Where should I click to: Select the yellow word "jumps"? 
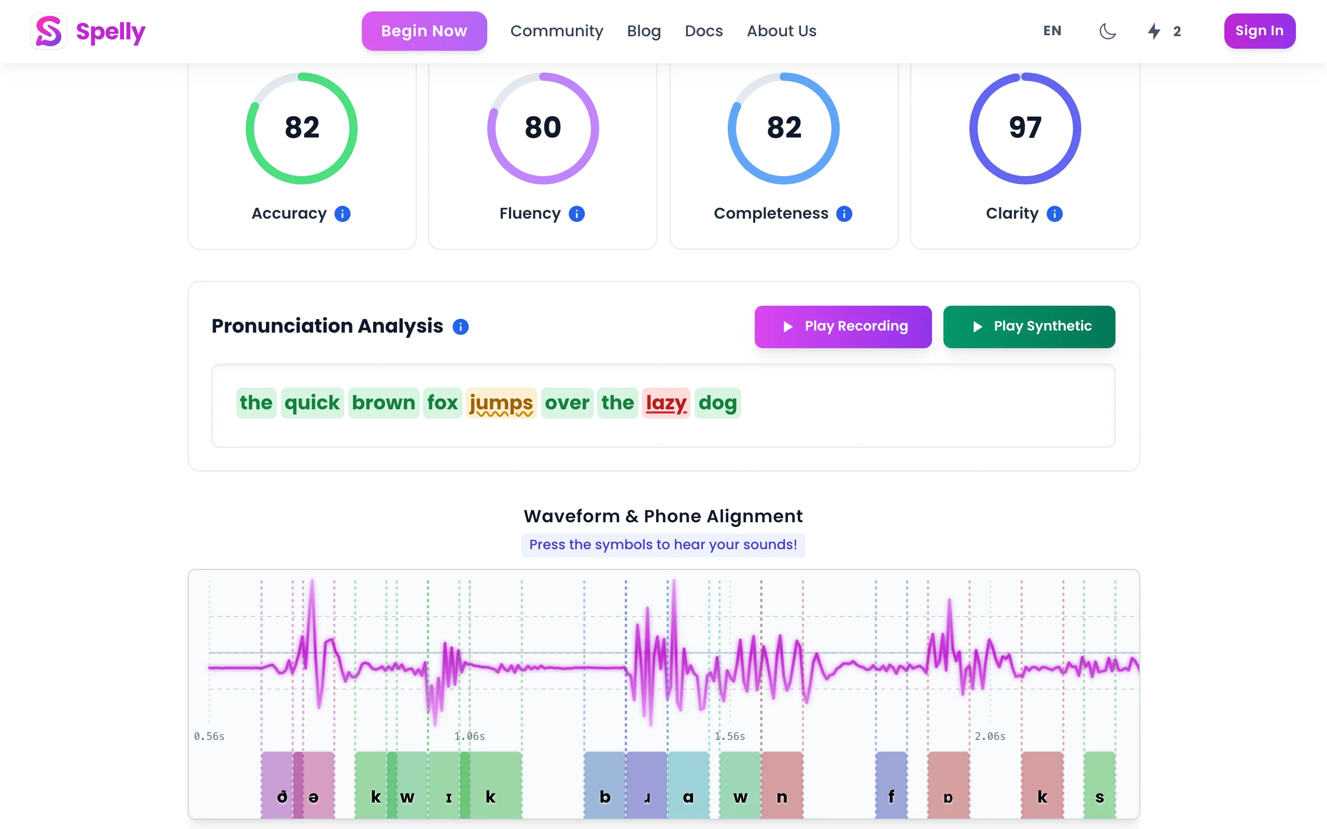[501, 403]
